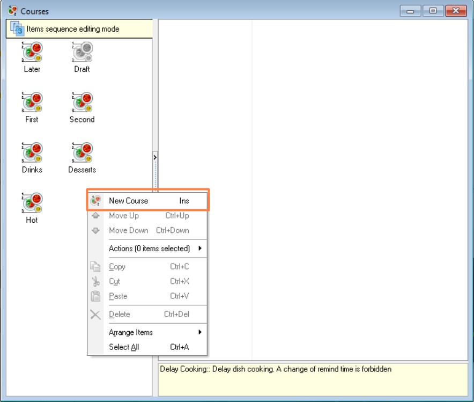Click the New Course menu icon
Viewport: 474px width, 402px height.
pyautogui.click(x=96, y=200)
